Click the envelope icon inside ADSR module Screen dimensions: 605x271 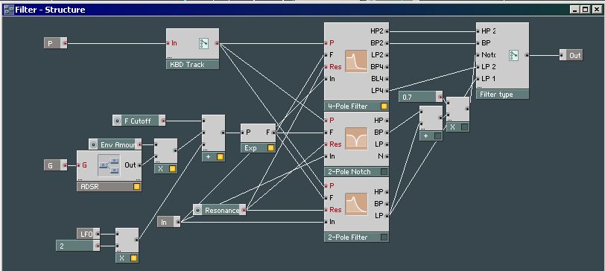[110, 165]
